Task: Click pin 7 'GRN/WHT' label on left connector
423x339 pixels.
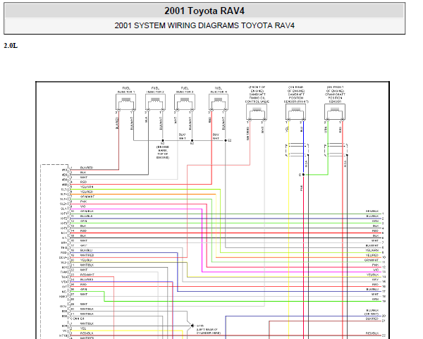Action: (87, 197)
